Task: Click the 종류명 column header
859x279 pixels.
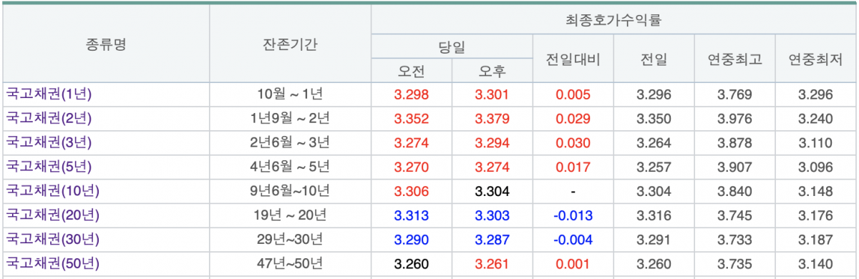Action: point(106,45)
